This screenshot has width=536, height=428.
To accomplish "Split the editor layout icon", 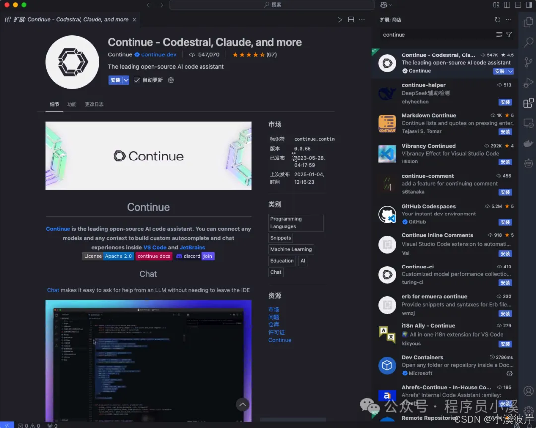I will [351, 20].
